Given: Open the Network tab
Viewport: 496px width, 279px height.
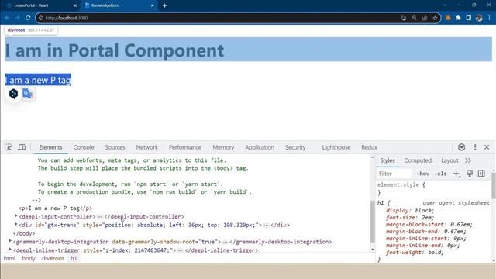Looking at the screenshot, I should (x=146, y=147).
